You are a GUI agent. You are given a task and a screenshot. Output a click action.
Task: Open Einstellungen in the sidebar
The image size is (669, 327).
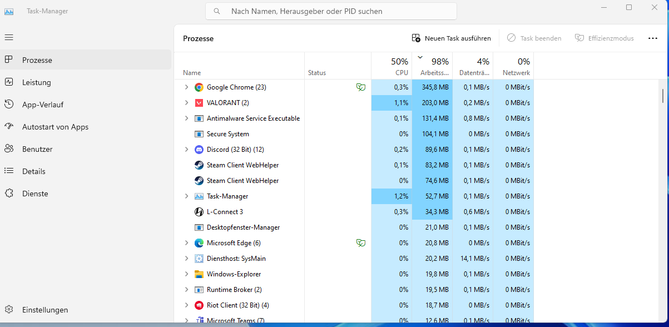pos(86,310)
